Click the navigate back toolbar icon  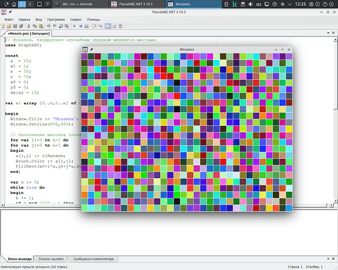click(x=61, y=26)
